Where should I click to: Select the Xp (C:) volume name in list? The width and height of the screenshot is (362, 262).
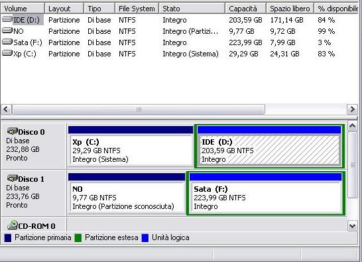25,54
